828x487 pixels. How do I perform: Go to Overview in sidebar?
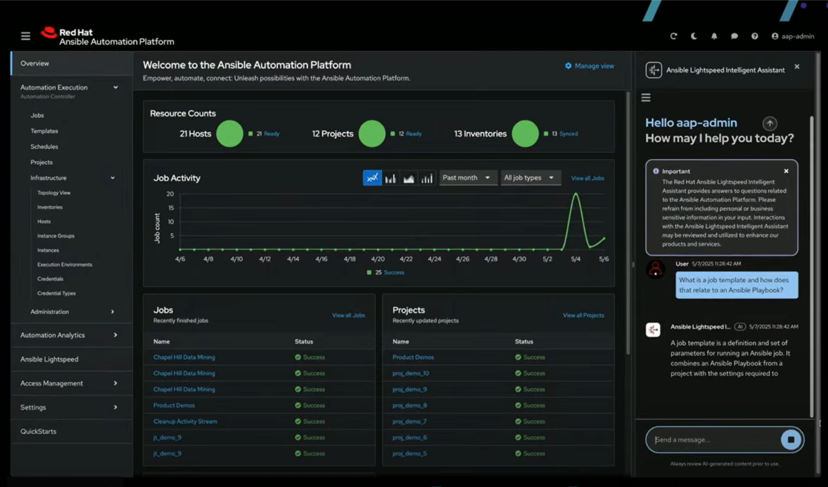pos(72,63)
